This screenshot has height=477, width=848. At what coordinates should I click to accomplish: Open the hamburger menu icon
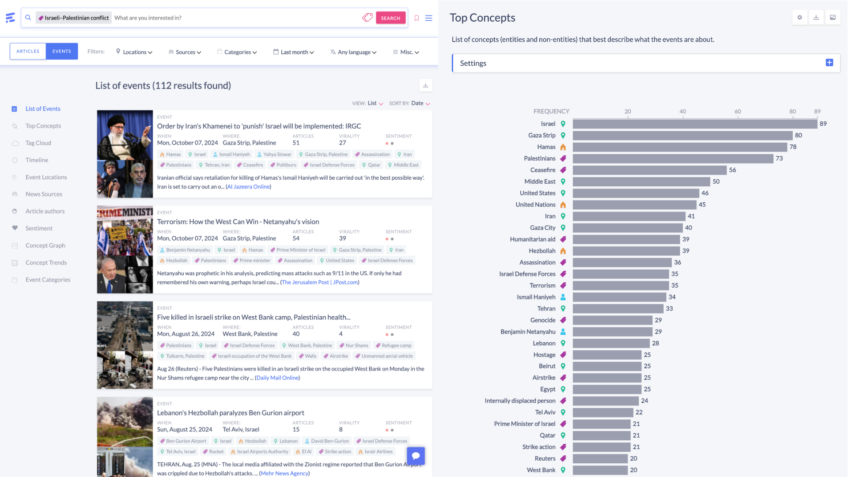pyautogui.click(x=428, y=18)
